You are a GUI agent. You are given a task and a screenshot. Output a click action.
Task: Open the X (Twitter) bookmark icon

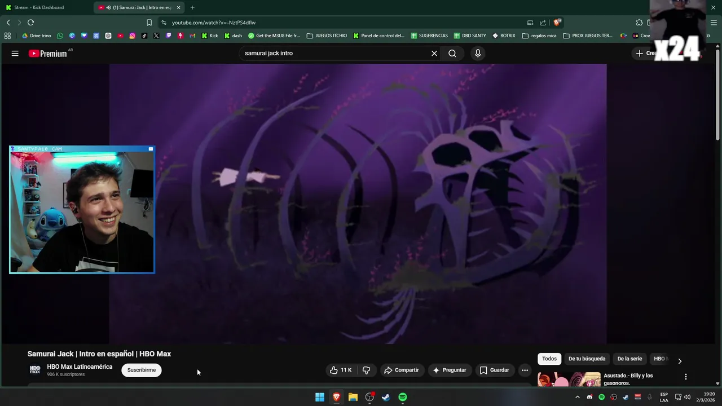(156, 36)
